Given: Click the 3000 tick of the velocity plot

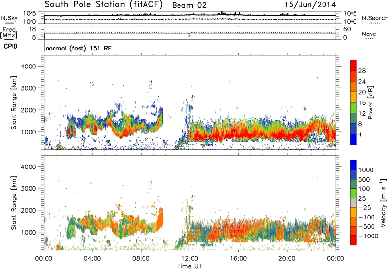Looking at the screenshot, I should click(x=29, y=188).
